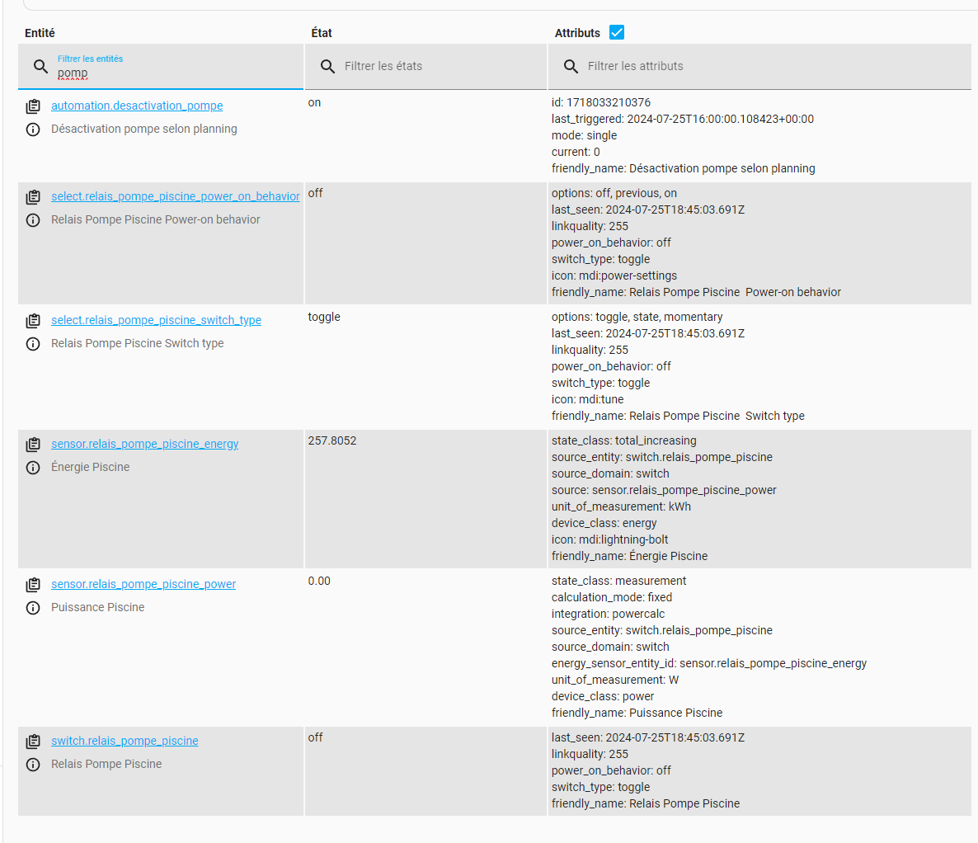This screenshot has width=978, height=843.
Task: Copy entity ID for automation.desactivation_pompe
Action: click(33, 106)
